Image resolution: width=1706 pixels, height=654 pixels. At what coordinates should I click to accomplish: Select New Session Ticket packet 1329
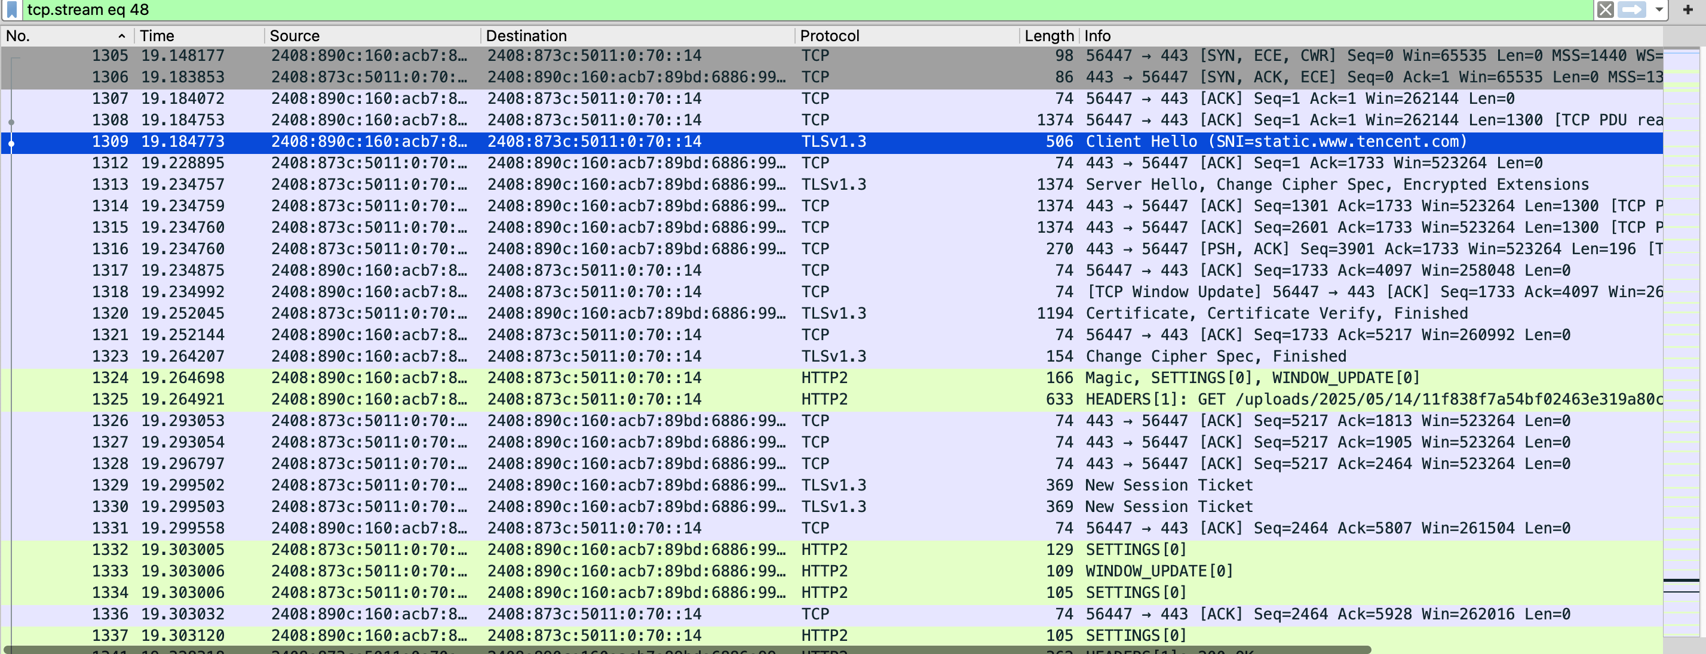tap(832, 486)
